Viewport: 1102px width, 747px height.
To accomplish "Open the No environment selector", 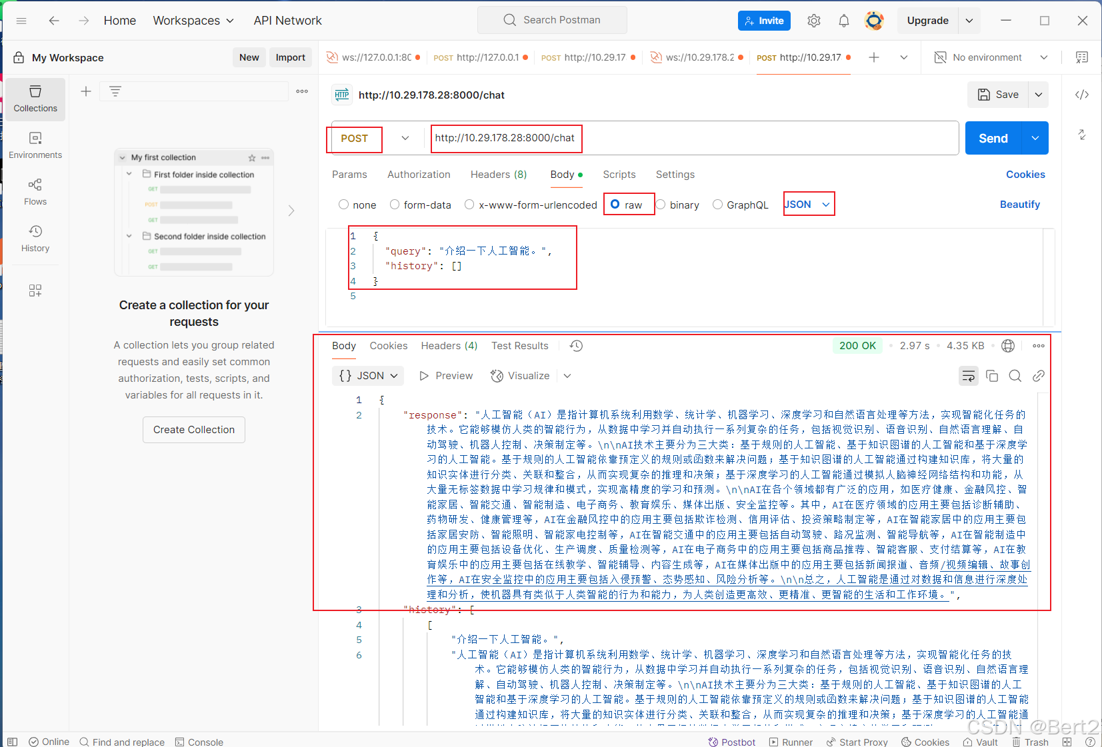I will coord(991,57).
